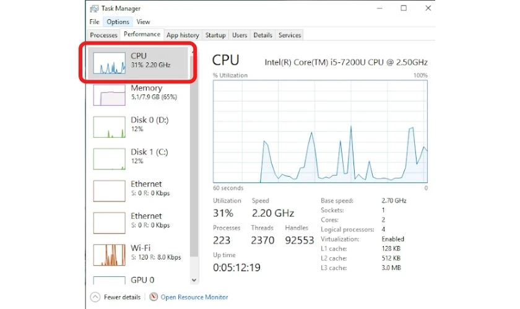The height and width of the screenshot is (309, 520).
Task: Open the Options menu
Action: (118, 22)
